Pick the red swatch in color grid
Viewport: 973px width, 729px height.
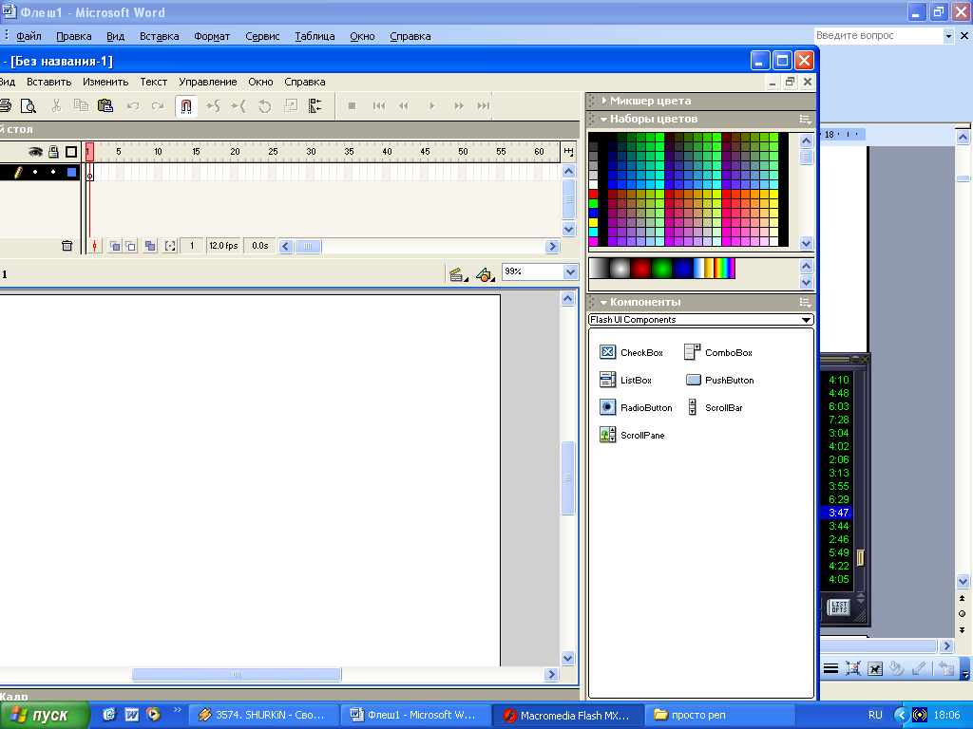(x=593, y=194)
